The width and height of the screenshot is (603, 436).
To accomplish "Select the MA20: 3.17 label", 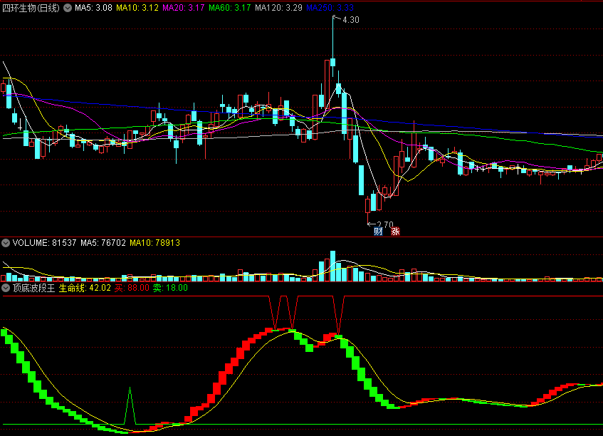I will (x=184, y=8).
